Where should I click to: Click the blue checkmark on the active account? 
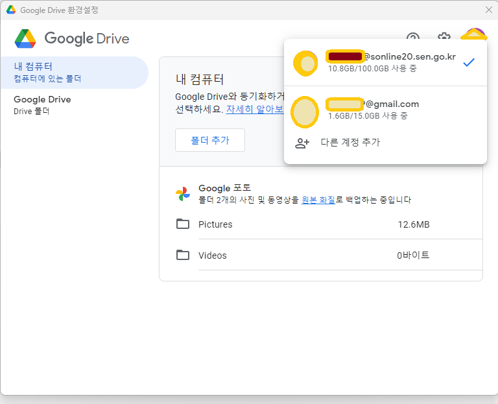click(x=469, y=62)
